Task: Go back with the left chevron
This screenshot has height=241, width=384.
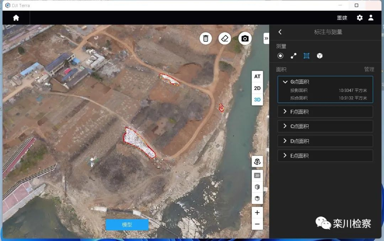Action: (x=280, y=32)
